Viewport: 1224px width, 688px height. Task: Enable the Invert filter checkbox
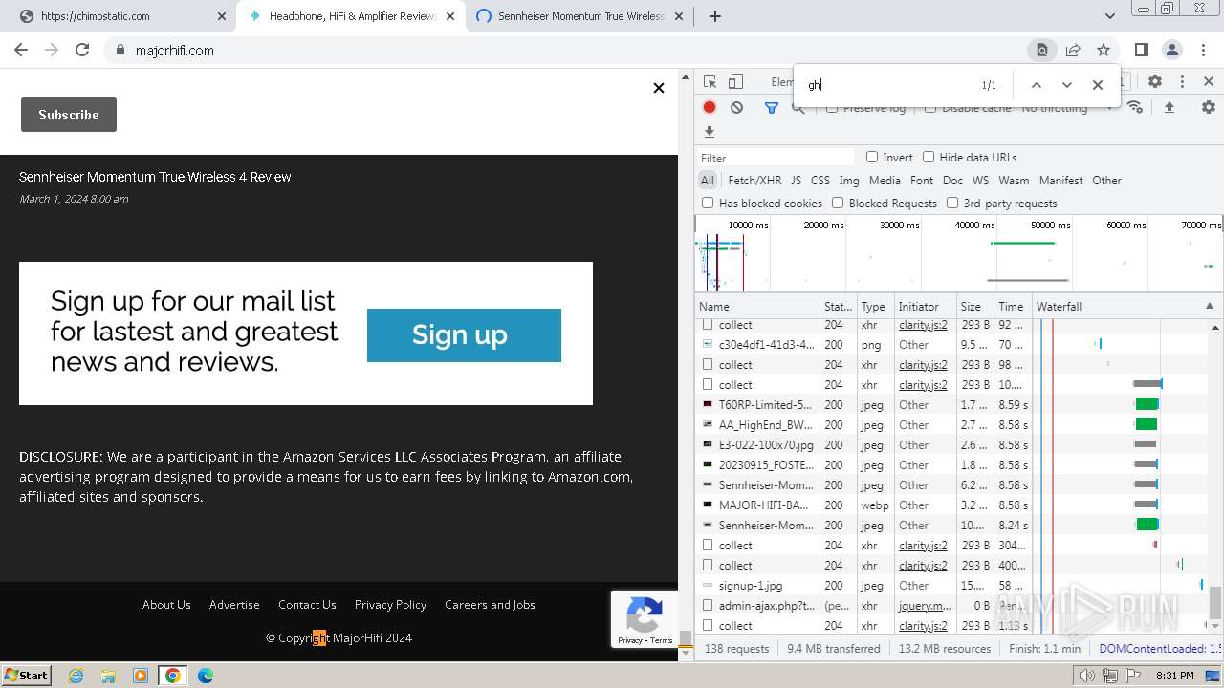pyautogui.click(x=872, y=157)
